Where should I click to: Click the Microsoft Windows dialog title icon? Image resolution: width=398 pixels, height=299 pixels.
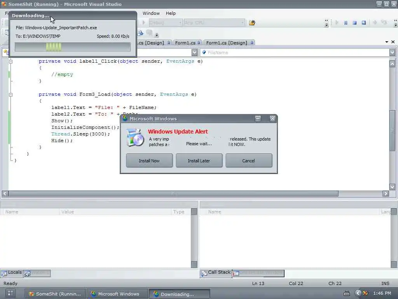[x=125, y=118]
